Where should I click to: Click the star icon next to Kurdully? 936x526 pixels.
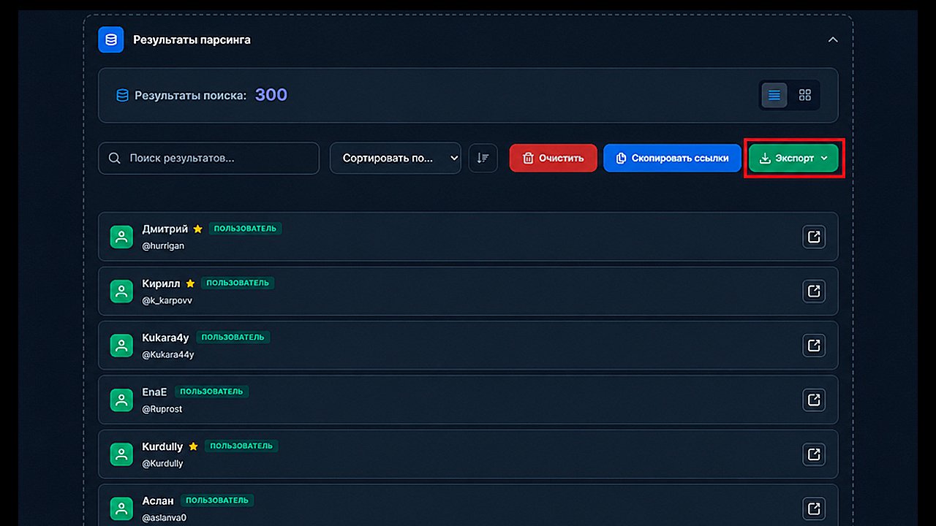pyautogui.click(x=193, y=446)
